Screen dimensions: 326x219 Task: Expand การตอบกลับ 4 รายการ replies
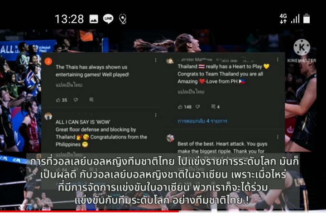click(202, 121)
